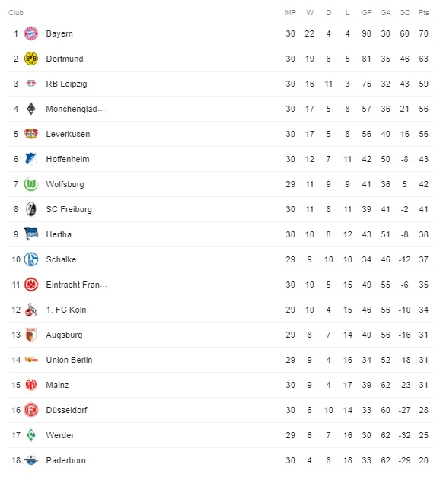Viewport: 443px width, 480px height.
Task: Select the Düsseldorf red F logo
Action: (x=31, y=410)
